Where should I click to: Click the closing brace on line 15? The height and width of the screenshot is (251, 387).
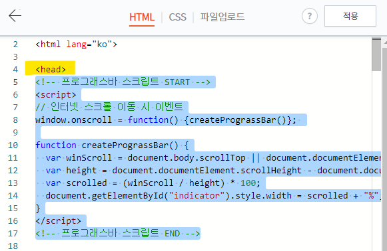(x=38, y=209)
